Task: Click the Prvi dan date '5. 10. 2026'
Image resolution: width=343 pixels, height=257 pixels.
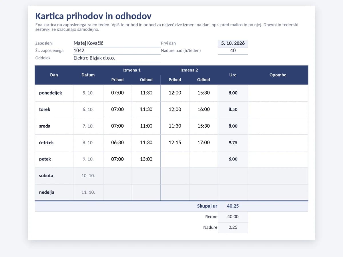Action: (233, 43)
